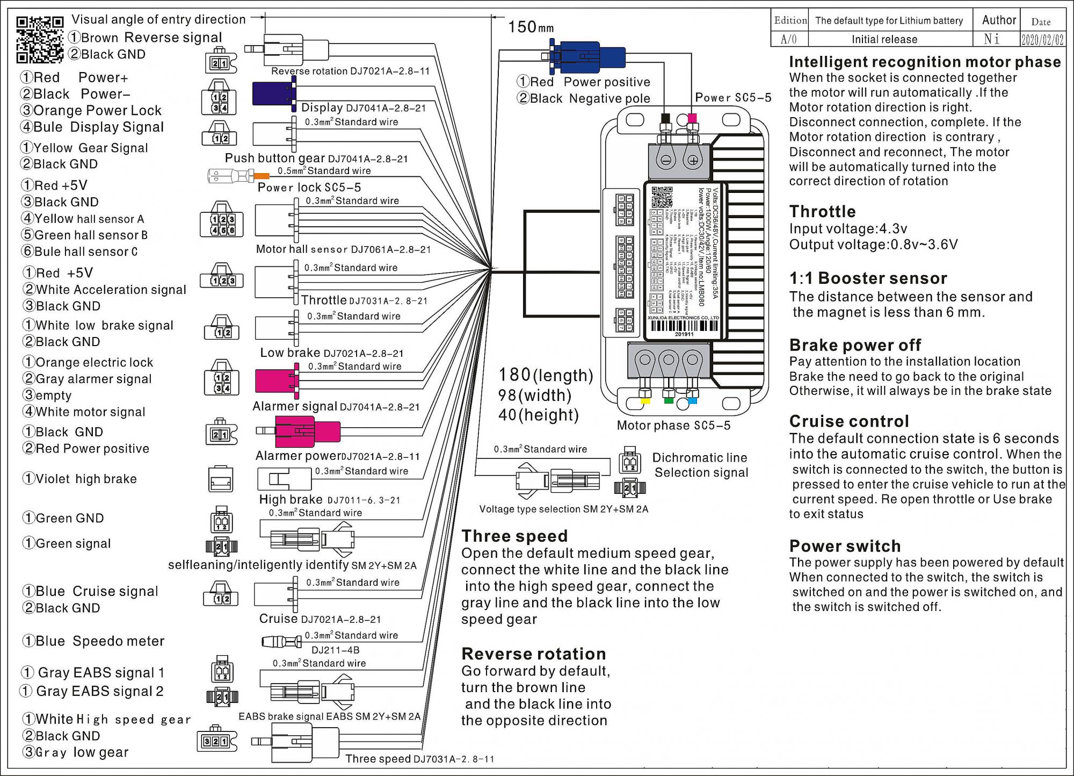Click 'The default type for Lithium battery' cell
The image size is (1074, 776).
(x=889, y=20)
